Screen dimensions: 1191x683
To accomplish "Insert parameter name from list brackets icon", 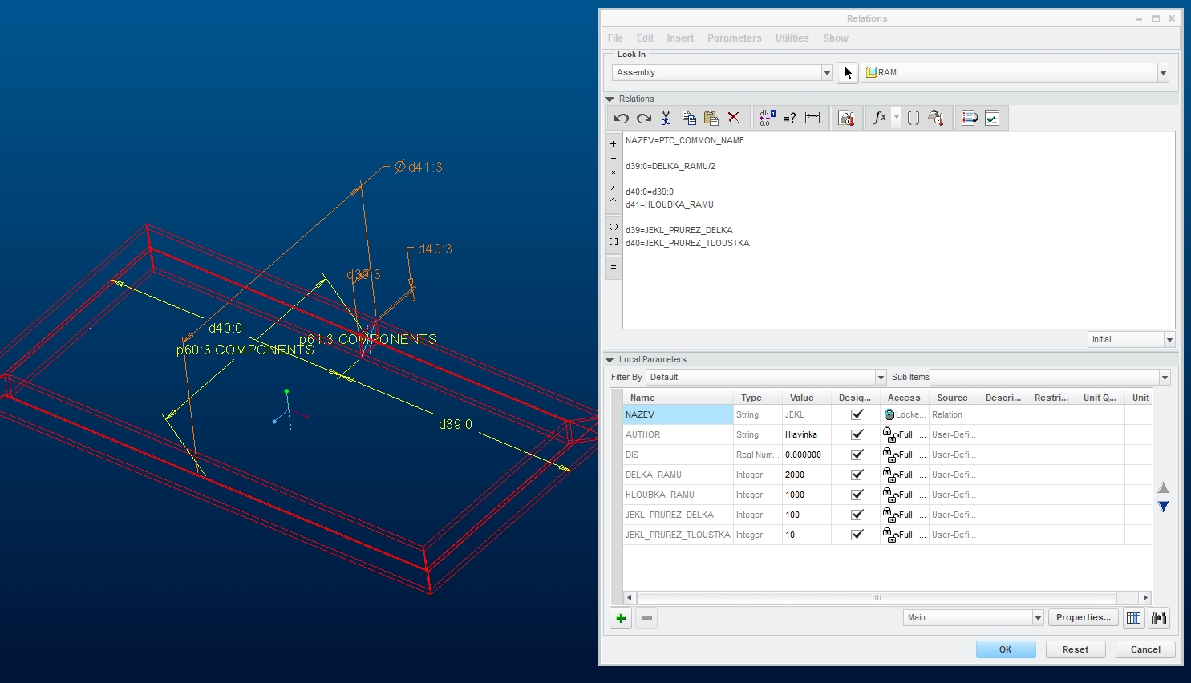I will 914,118.
